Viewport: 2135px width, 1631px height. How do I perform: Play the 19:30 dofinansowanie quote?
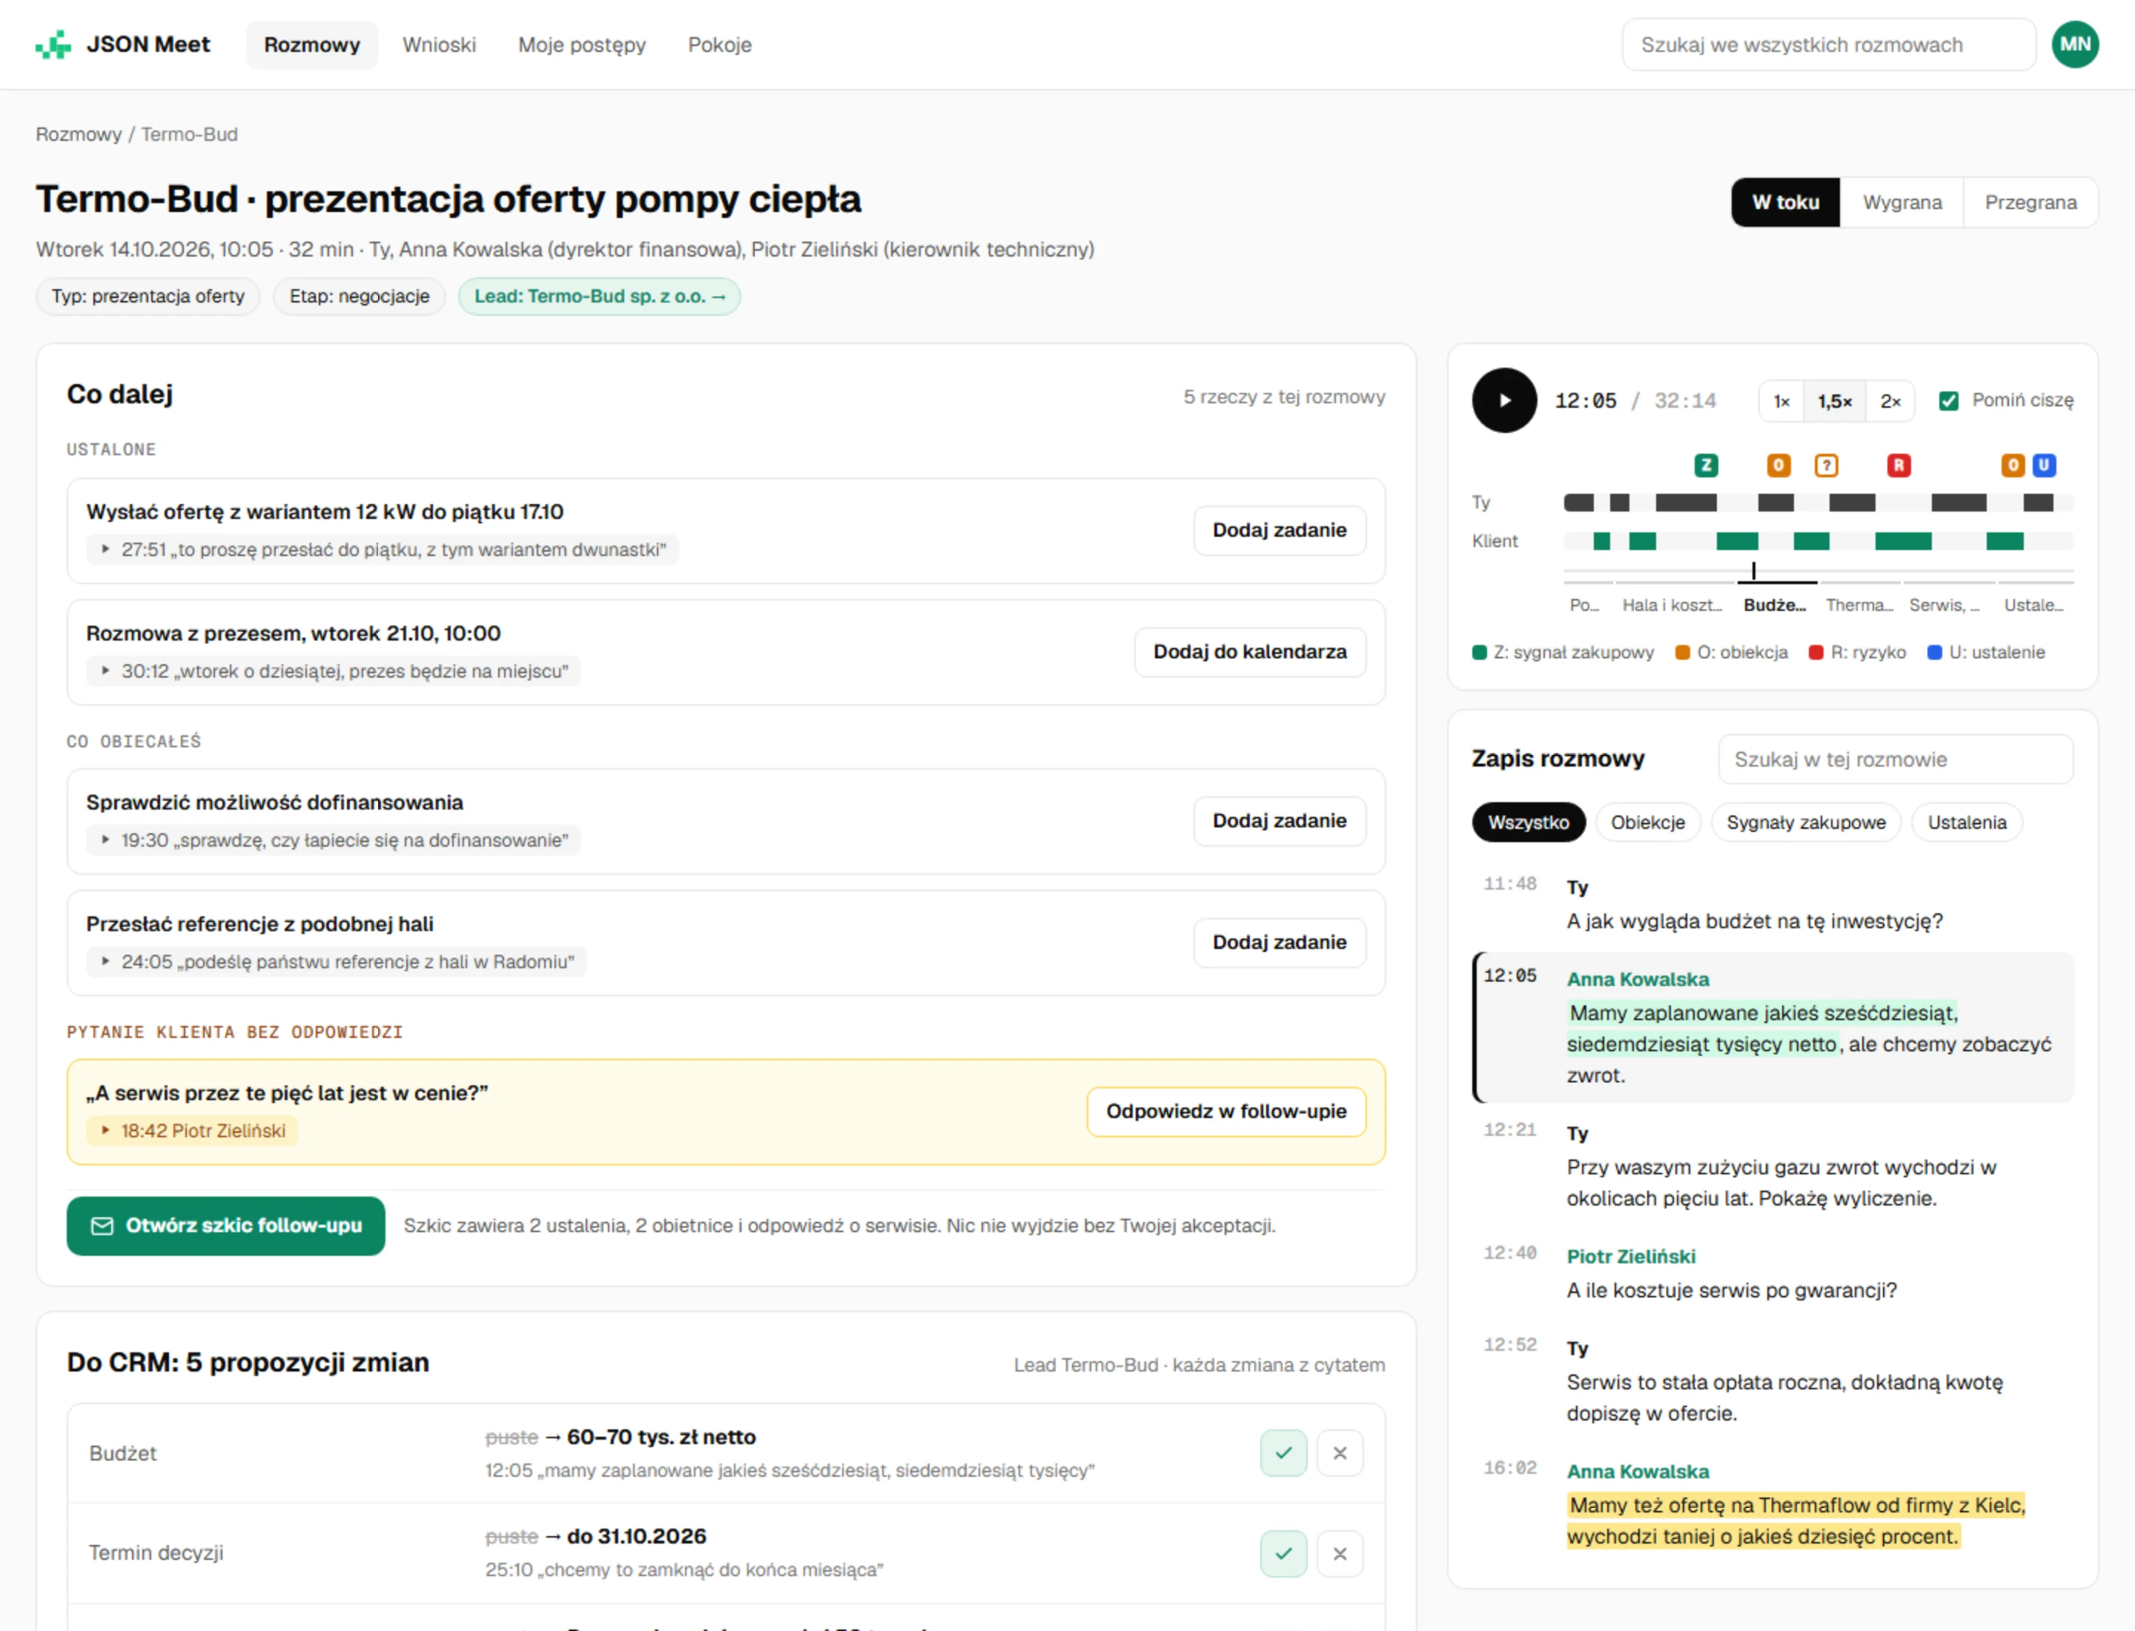pos(333,840)
